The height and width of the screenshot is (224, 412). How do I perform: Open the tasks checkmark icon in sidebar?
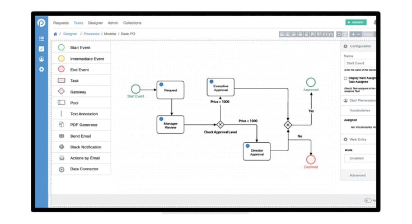pos(41,49)
